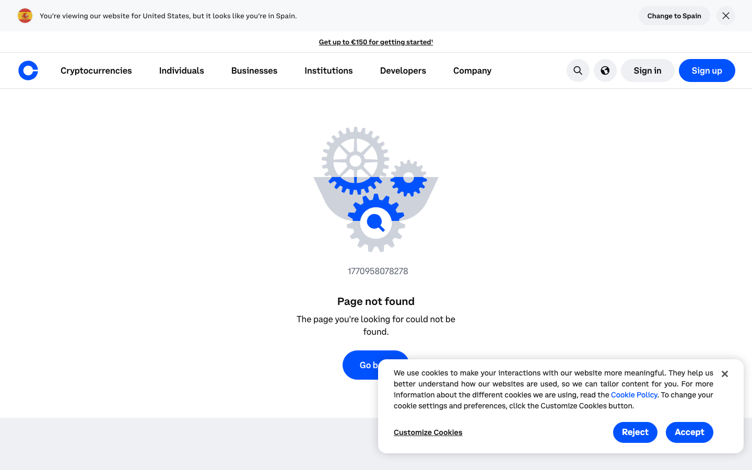Click the Company navigation item
The height and width of the screenshot is (470, 752).
472,70
